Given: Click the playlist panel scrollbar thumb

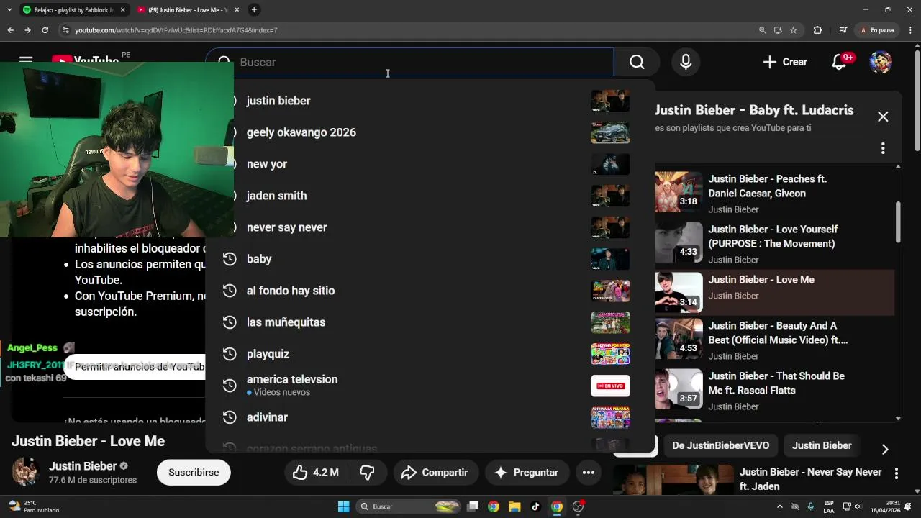Looking at the screenshot, I should pyautogui.click(x=898, y=222).
